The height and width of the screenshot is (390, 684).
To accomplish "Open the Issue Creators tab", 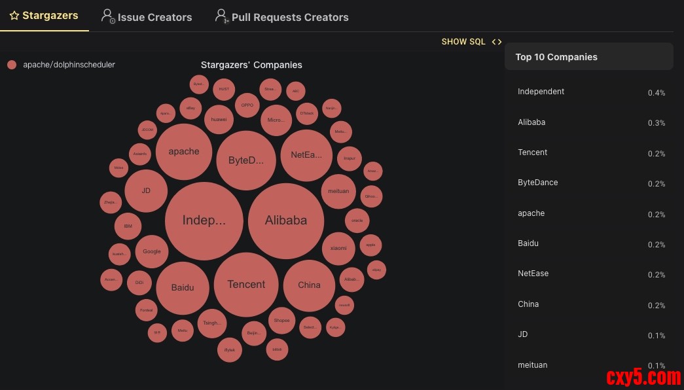I will point(147,17).
